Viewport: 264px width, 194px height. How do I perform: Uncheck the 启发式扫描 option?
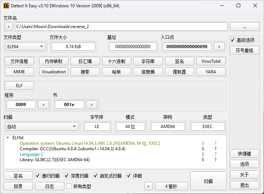[x=96, y=176]
